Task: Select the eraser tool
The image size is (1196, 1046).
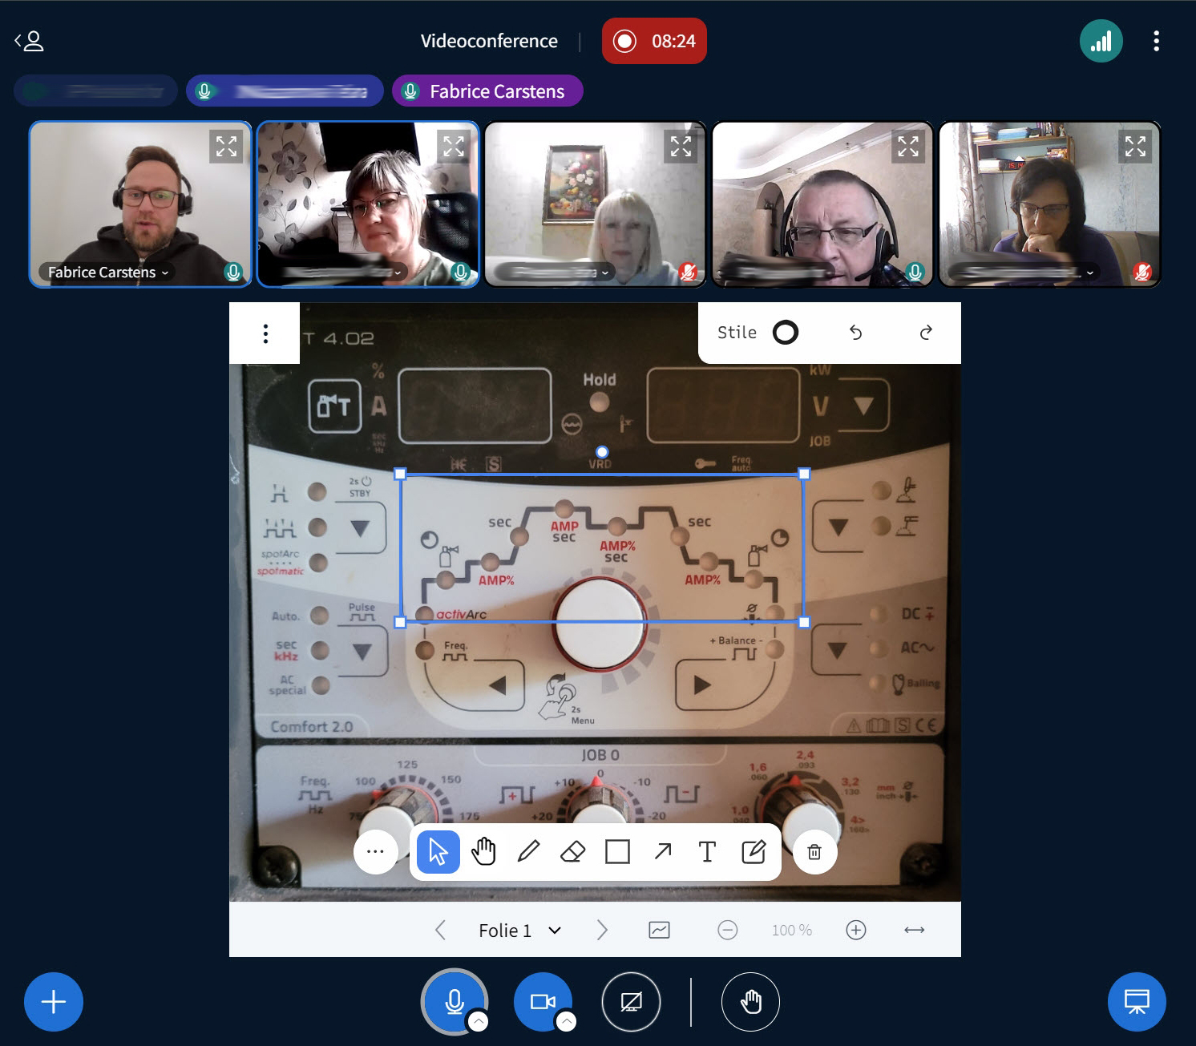Action: click(572, 851)
